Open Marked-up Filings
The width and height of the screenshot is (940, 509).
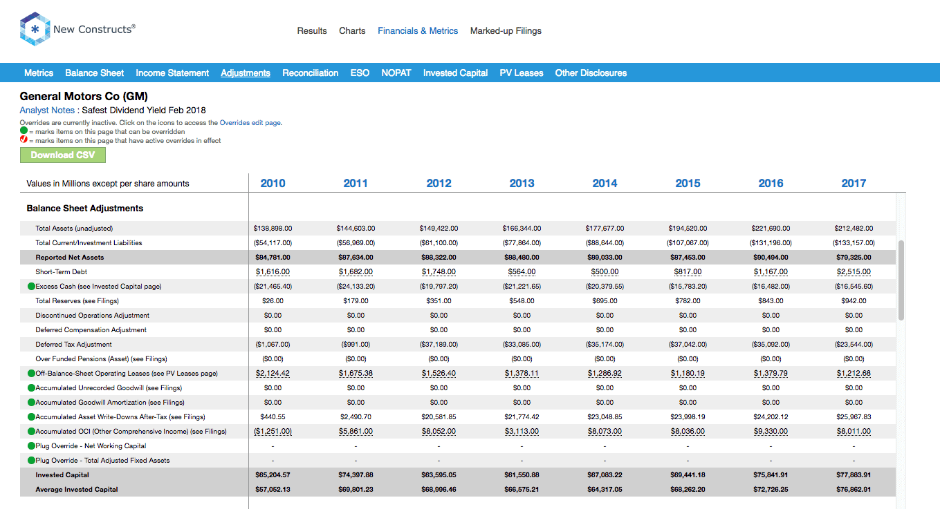506,31
